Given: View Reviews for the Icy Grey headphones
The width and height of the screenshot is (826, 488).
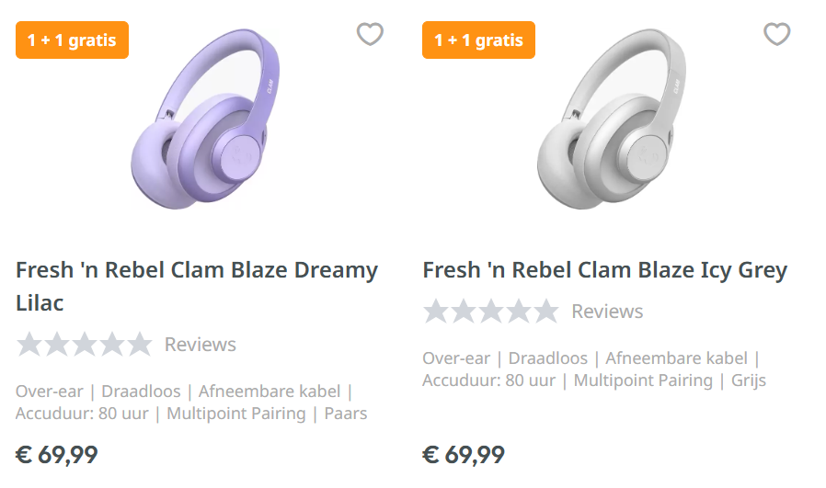Looking at the screenshot, I should [607, 312].
